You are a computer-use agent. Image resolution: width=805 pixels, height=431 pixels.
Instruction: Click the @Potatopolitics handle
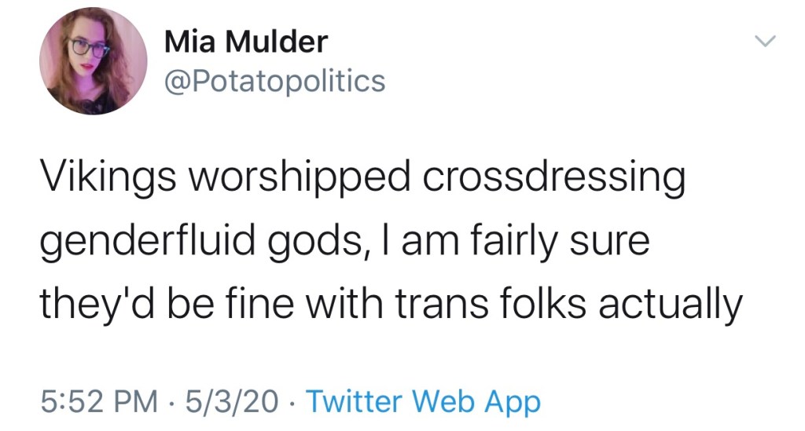pyautogui.click(x=274, y=80)
